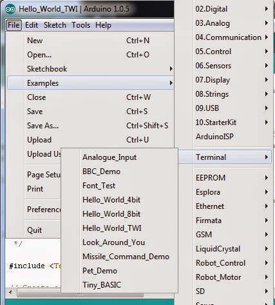The image size is (275, 305).
Task: Open the Tools menu
Action: tap(81, 25)
